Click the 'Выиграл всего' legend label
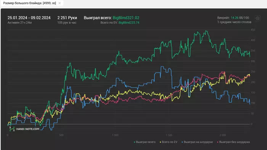Image resolution: width=267 pixels, height=150 pixels. point(146,142)
